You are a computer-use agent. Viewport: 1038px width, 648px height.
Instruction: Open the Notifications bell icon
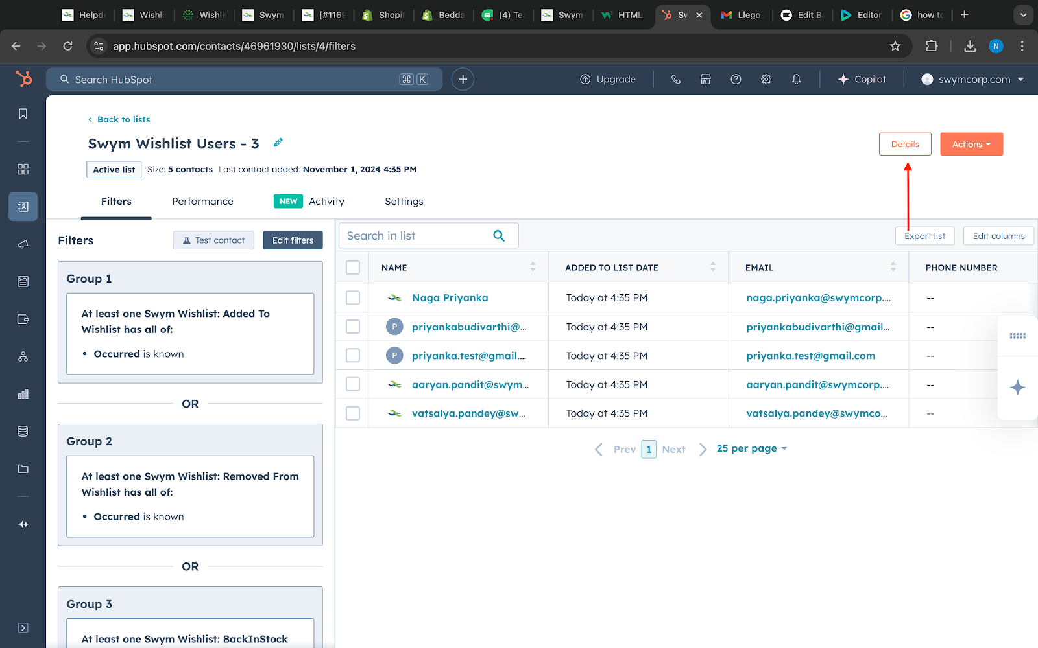point(796,79)
